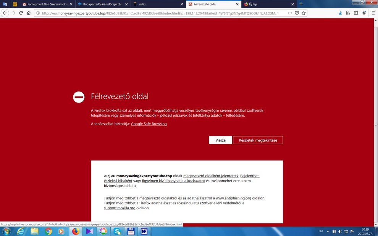Open the Google Safe Browsing link
This screenshot has width=378, height=236.
pos(149,124)
